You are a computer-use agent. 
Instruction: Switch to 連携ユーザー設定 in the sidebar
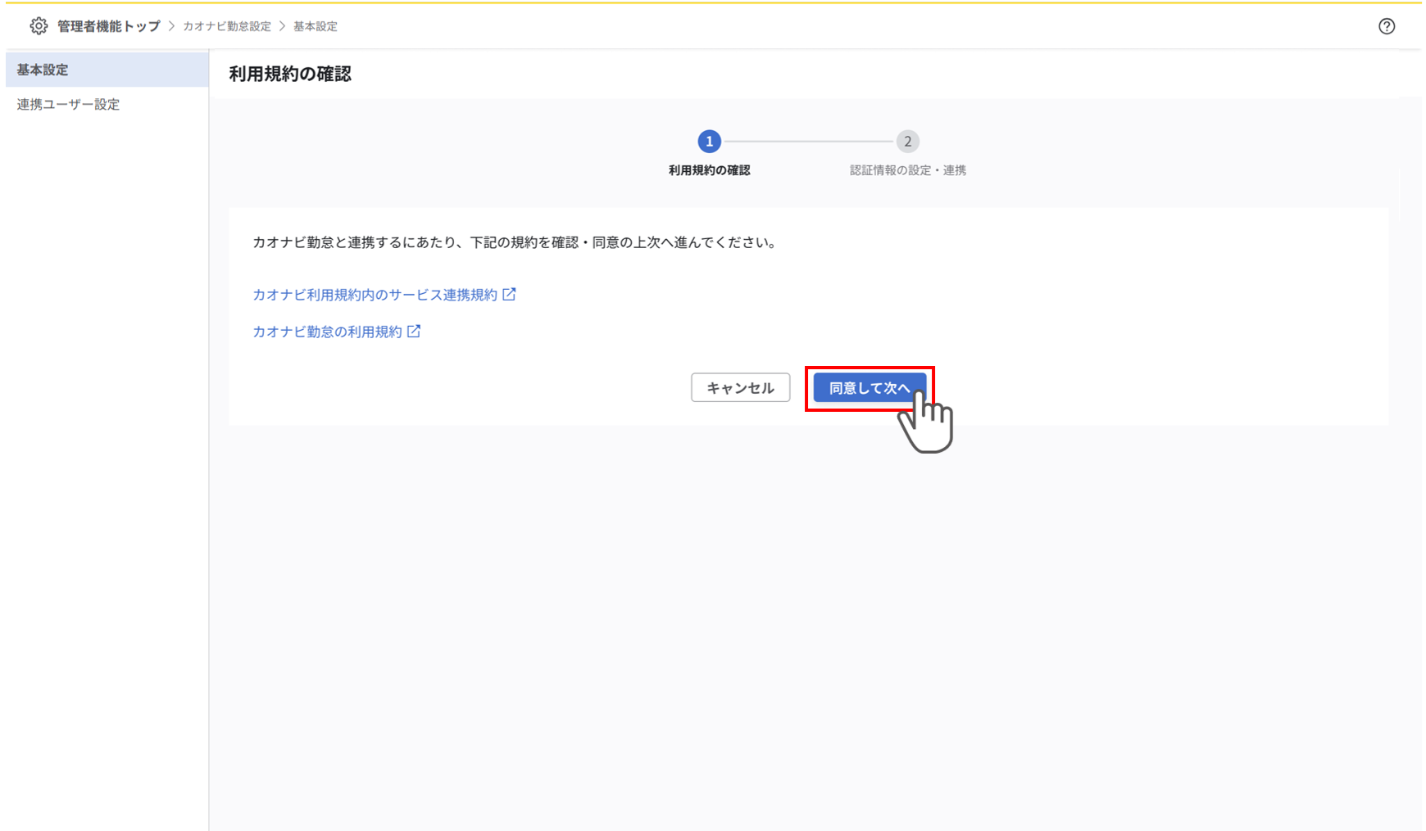(68, 104)
